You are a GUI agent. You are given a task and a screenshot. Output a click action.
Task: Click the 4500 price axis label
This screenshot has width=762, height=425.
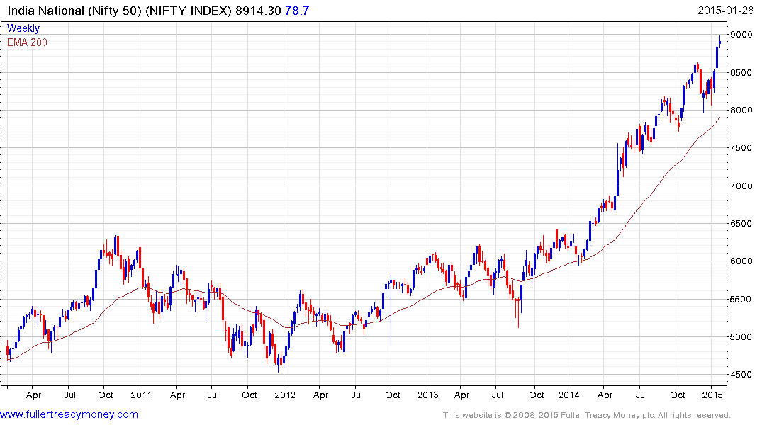click(741, 375)
